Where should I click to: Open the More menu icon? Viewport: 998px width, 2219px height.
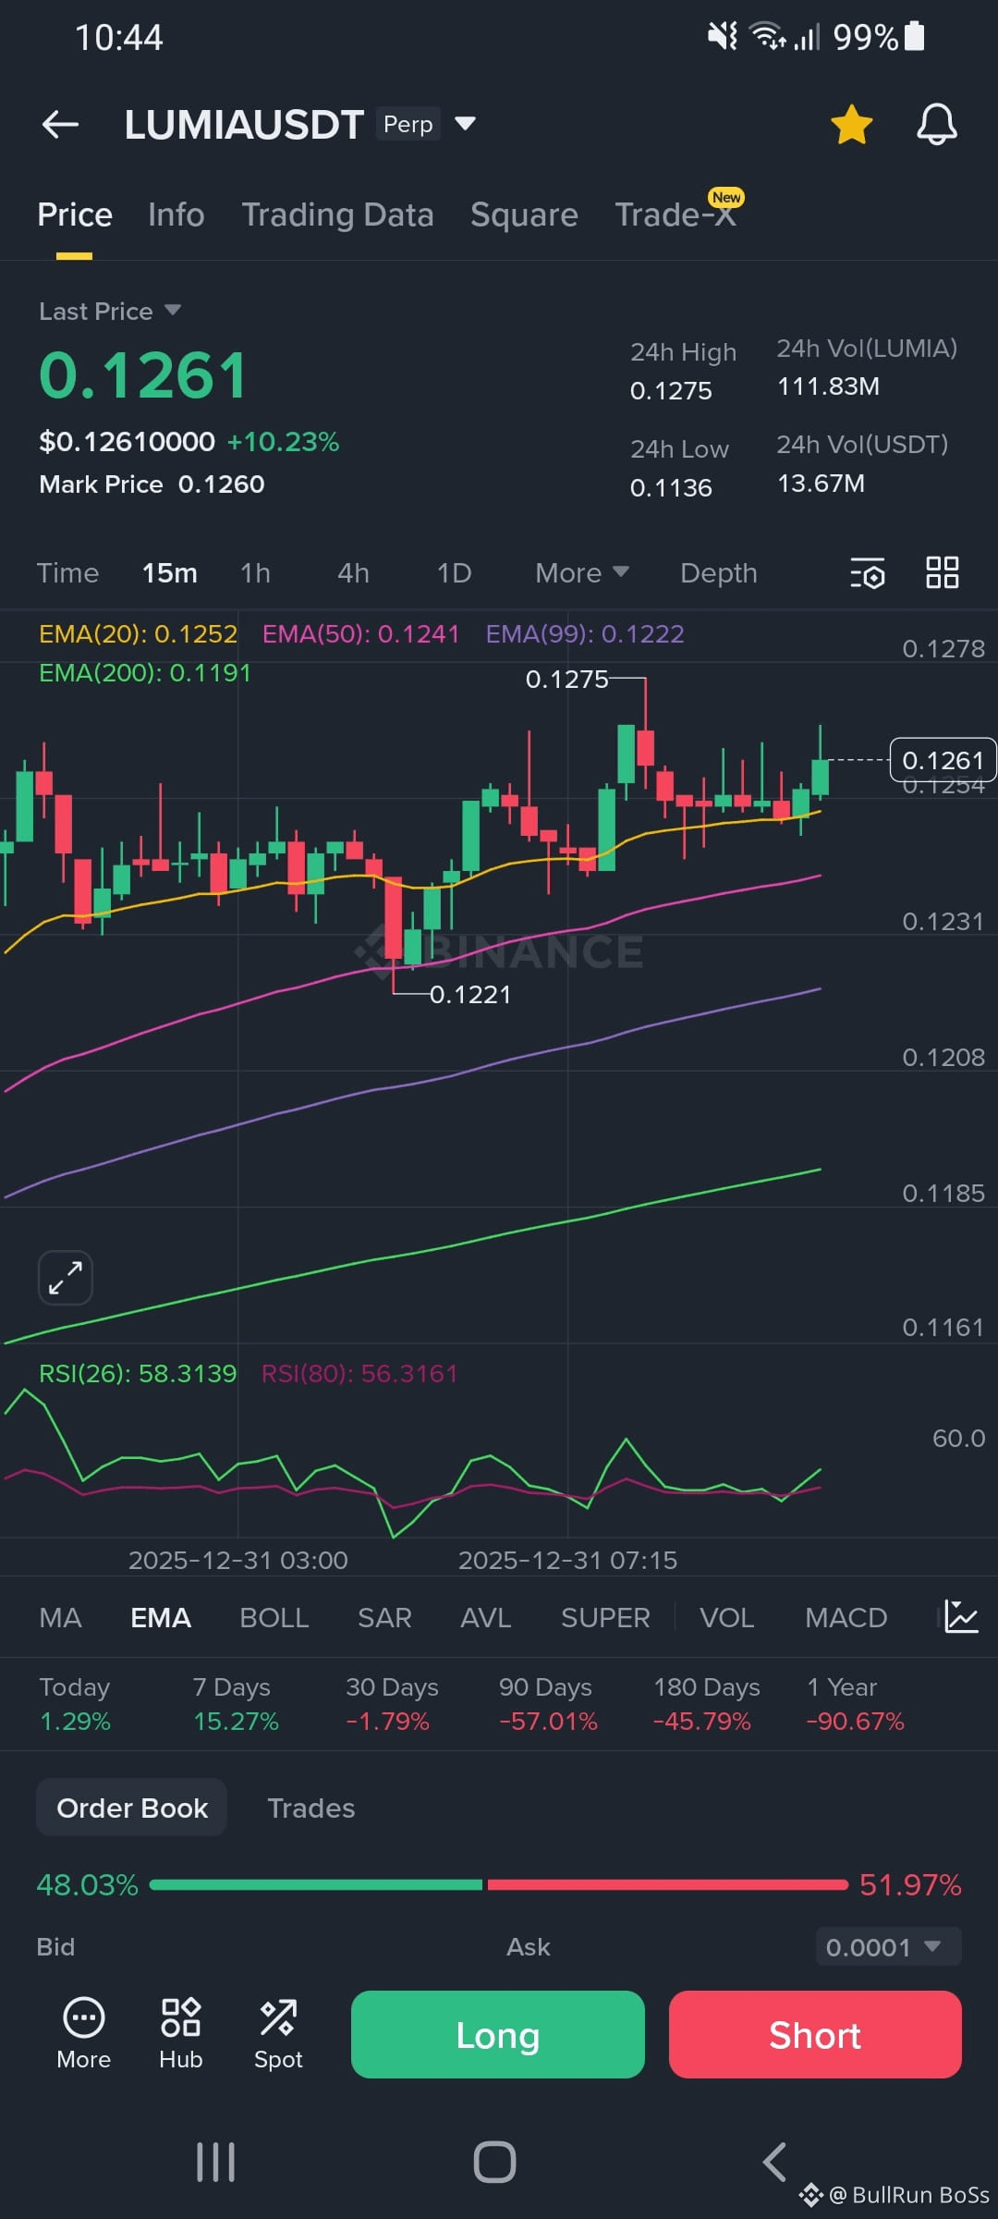tap(84, 2034)
